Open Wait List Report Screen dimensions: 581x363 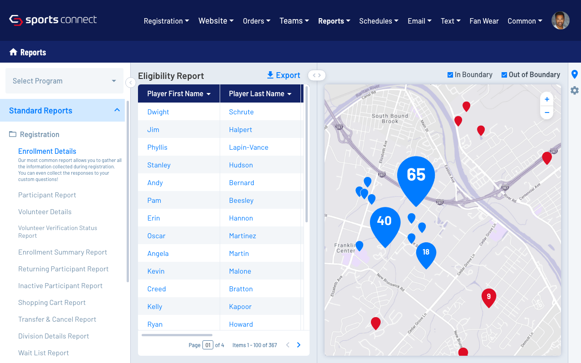(x=44, y=353)
